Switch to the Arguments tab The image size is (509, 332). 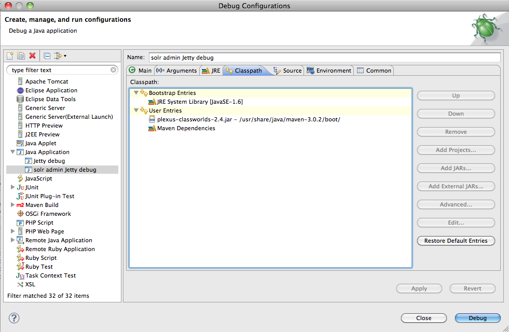point(176,71)
